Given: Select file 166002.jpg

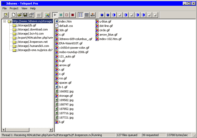Looking at the screenshot, I should pyautogui.click(x=66, y=91).
